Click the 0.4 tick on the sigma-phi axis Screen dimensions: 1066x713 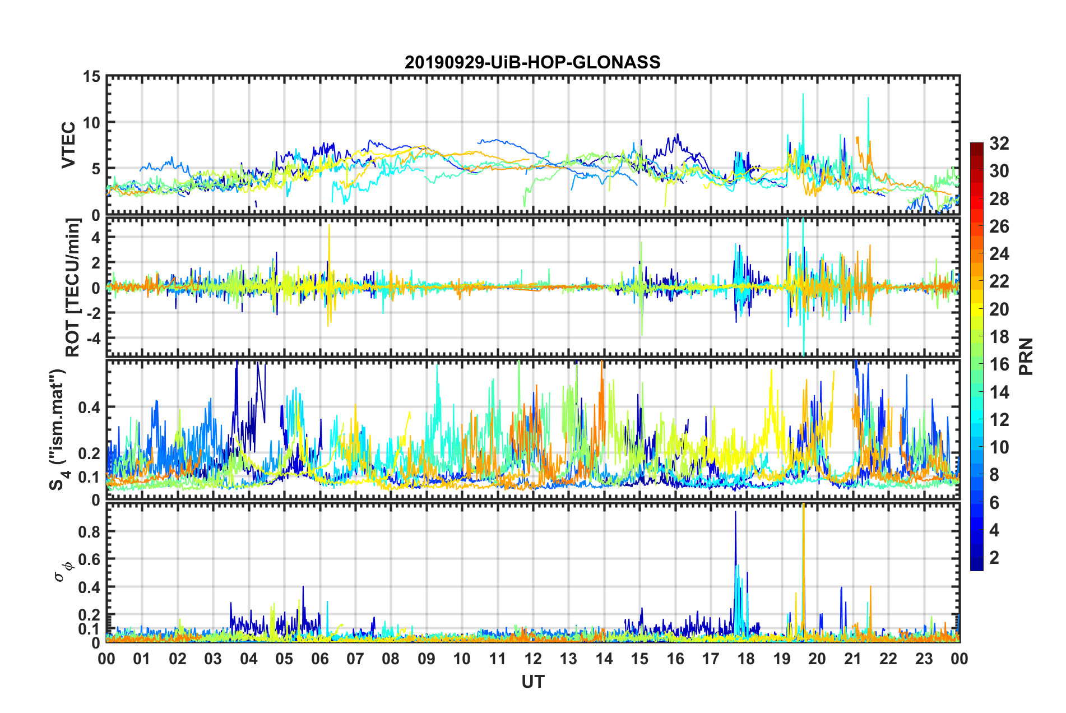[x=90, y=587]
